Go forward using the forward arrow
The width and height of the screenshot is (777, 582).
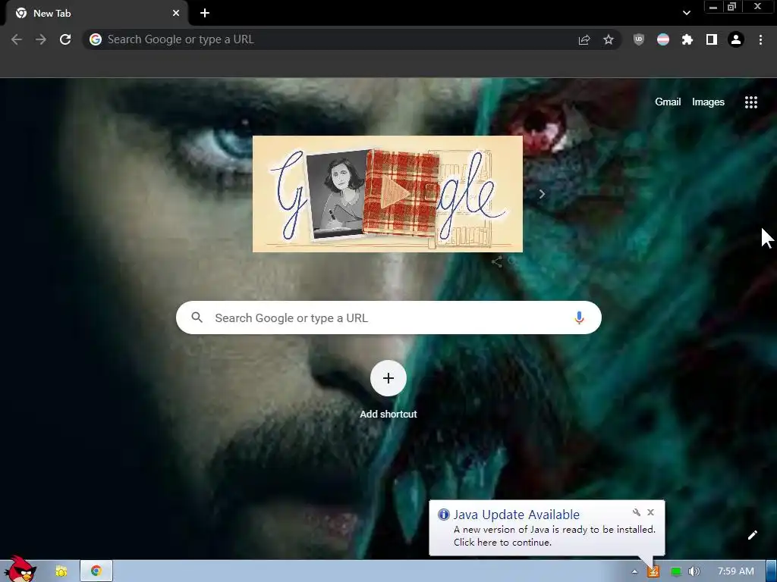[x=41, y=39]
